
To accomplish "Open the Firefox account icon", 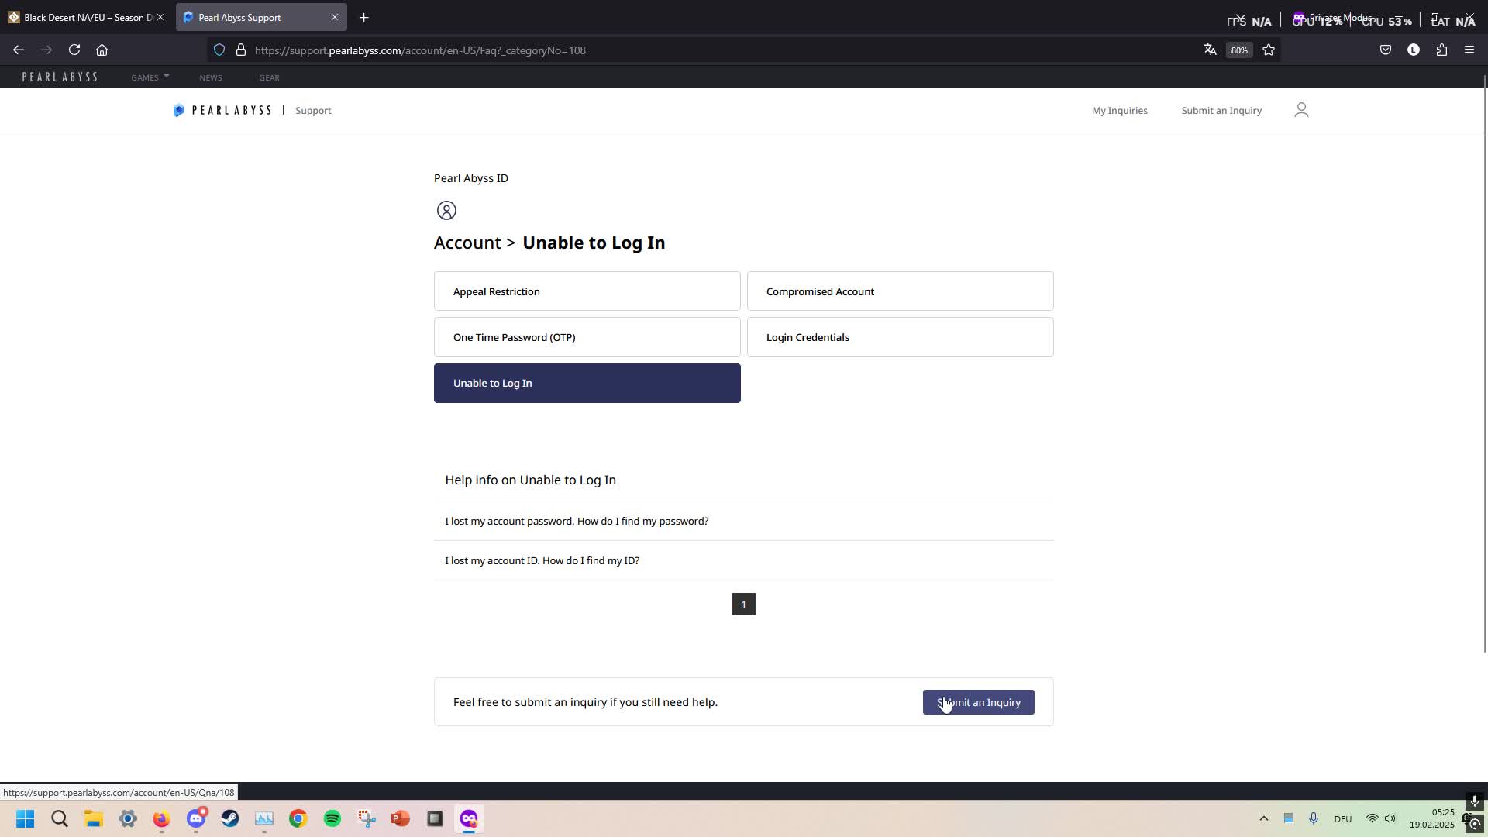I will click(1414, 50).
